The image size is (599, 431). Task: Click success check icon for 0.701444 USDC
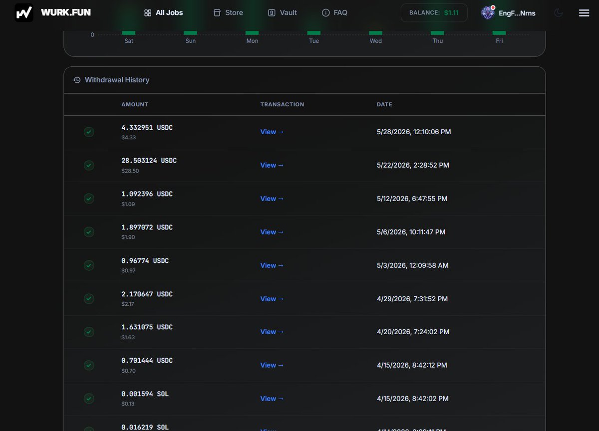click(89, 365)
